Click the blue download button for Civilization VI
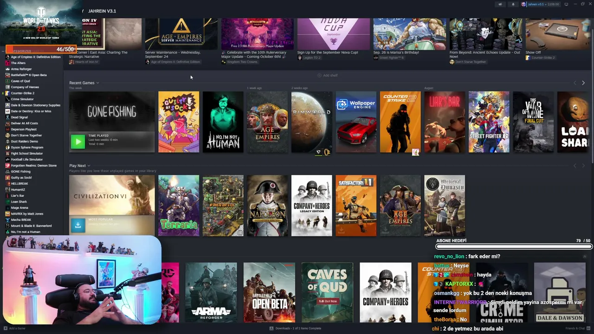The height and width of the screenshot is (334, 594). click(77, 225)
